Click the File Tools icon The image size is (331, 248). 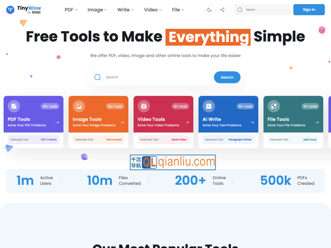point(273,106)
